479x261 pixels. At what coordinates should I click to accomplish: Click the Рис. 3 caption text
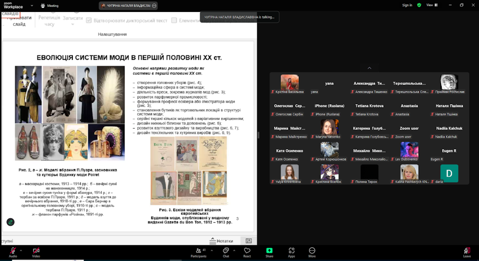[190, 216]
